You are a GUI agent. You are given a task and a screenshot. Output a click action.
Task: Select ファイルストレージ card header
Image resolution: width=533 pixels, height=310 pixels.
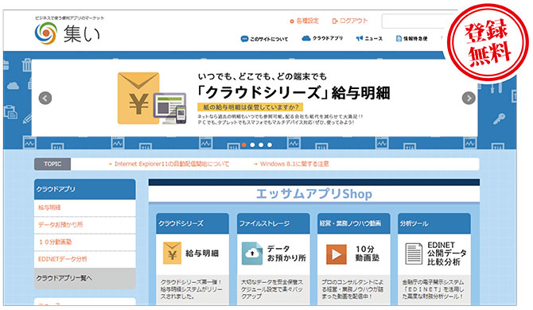tap(274, 223)
